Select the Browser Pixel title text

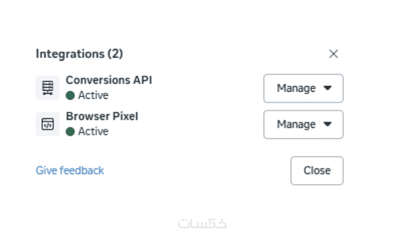click(102, 116)
